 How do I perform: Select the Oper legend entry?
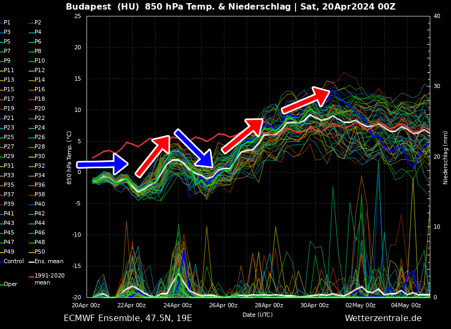coord(8,284)
